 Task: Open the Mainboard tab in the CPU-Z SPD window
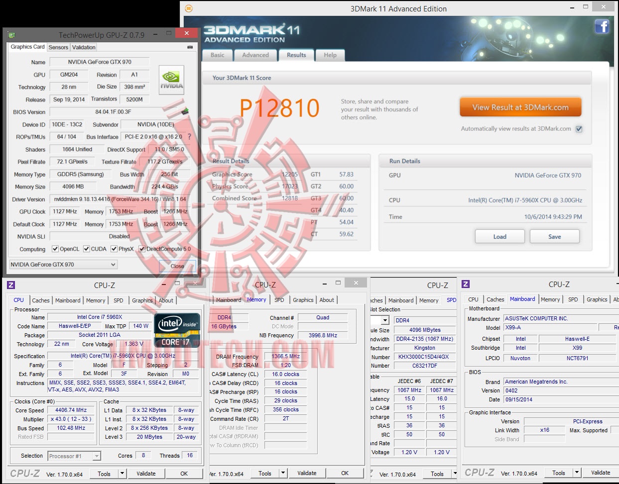click(x=401, y=300)
